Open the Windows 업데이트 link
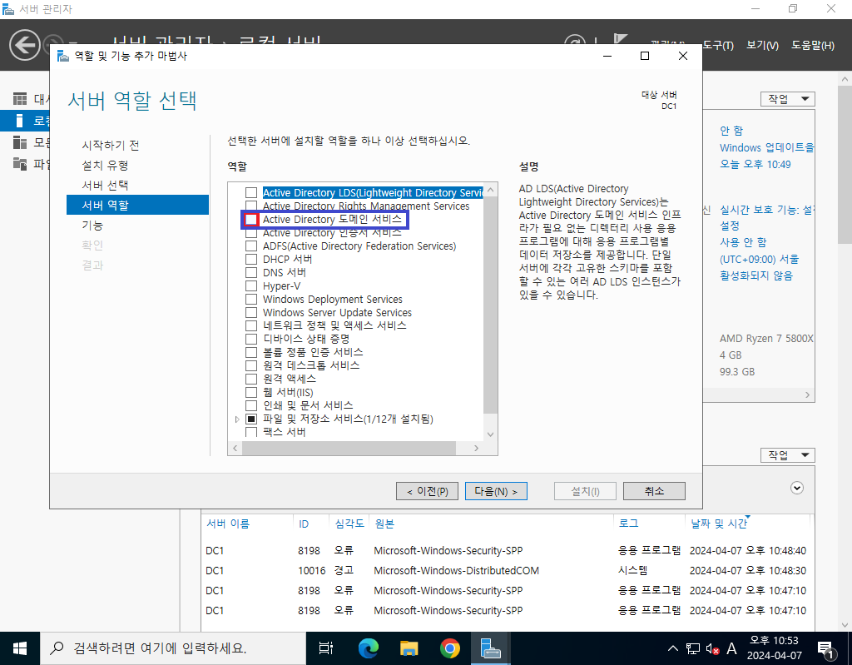Viewport: 852px width, 665px height. tap(766, 148)
